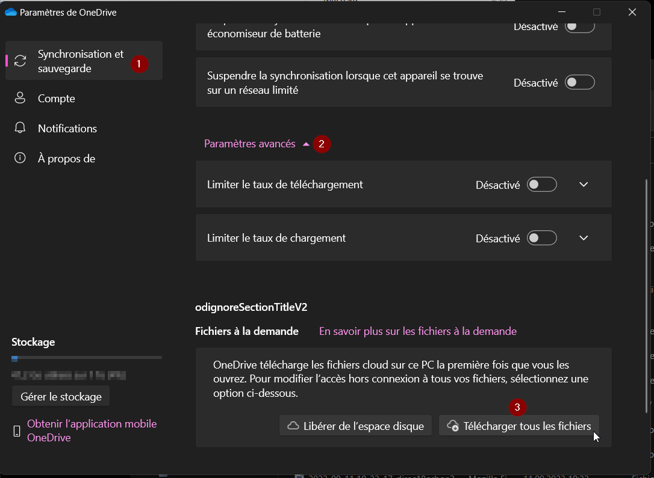Image resolution: width=654 pixels, height=478 pixels.
Task: Click the cloud download icon on Télécharger button
Action: (453, 426)
